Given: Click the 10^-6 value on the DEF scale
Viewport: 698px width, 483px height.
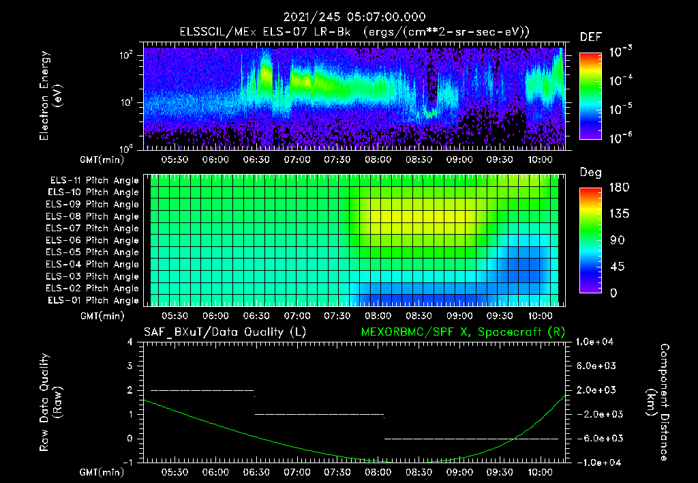Looking at the screenshot, I should point(621,138).
